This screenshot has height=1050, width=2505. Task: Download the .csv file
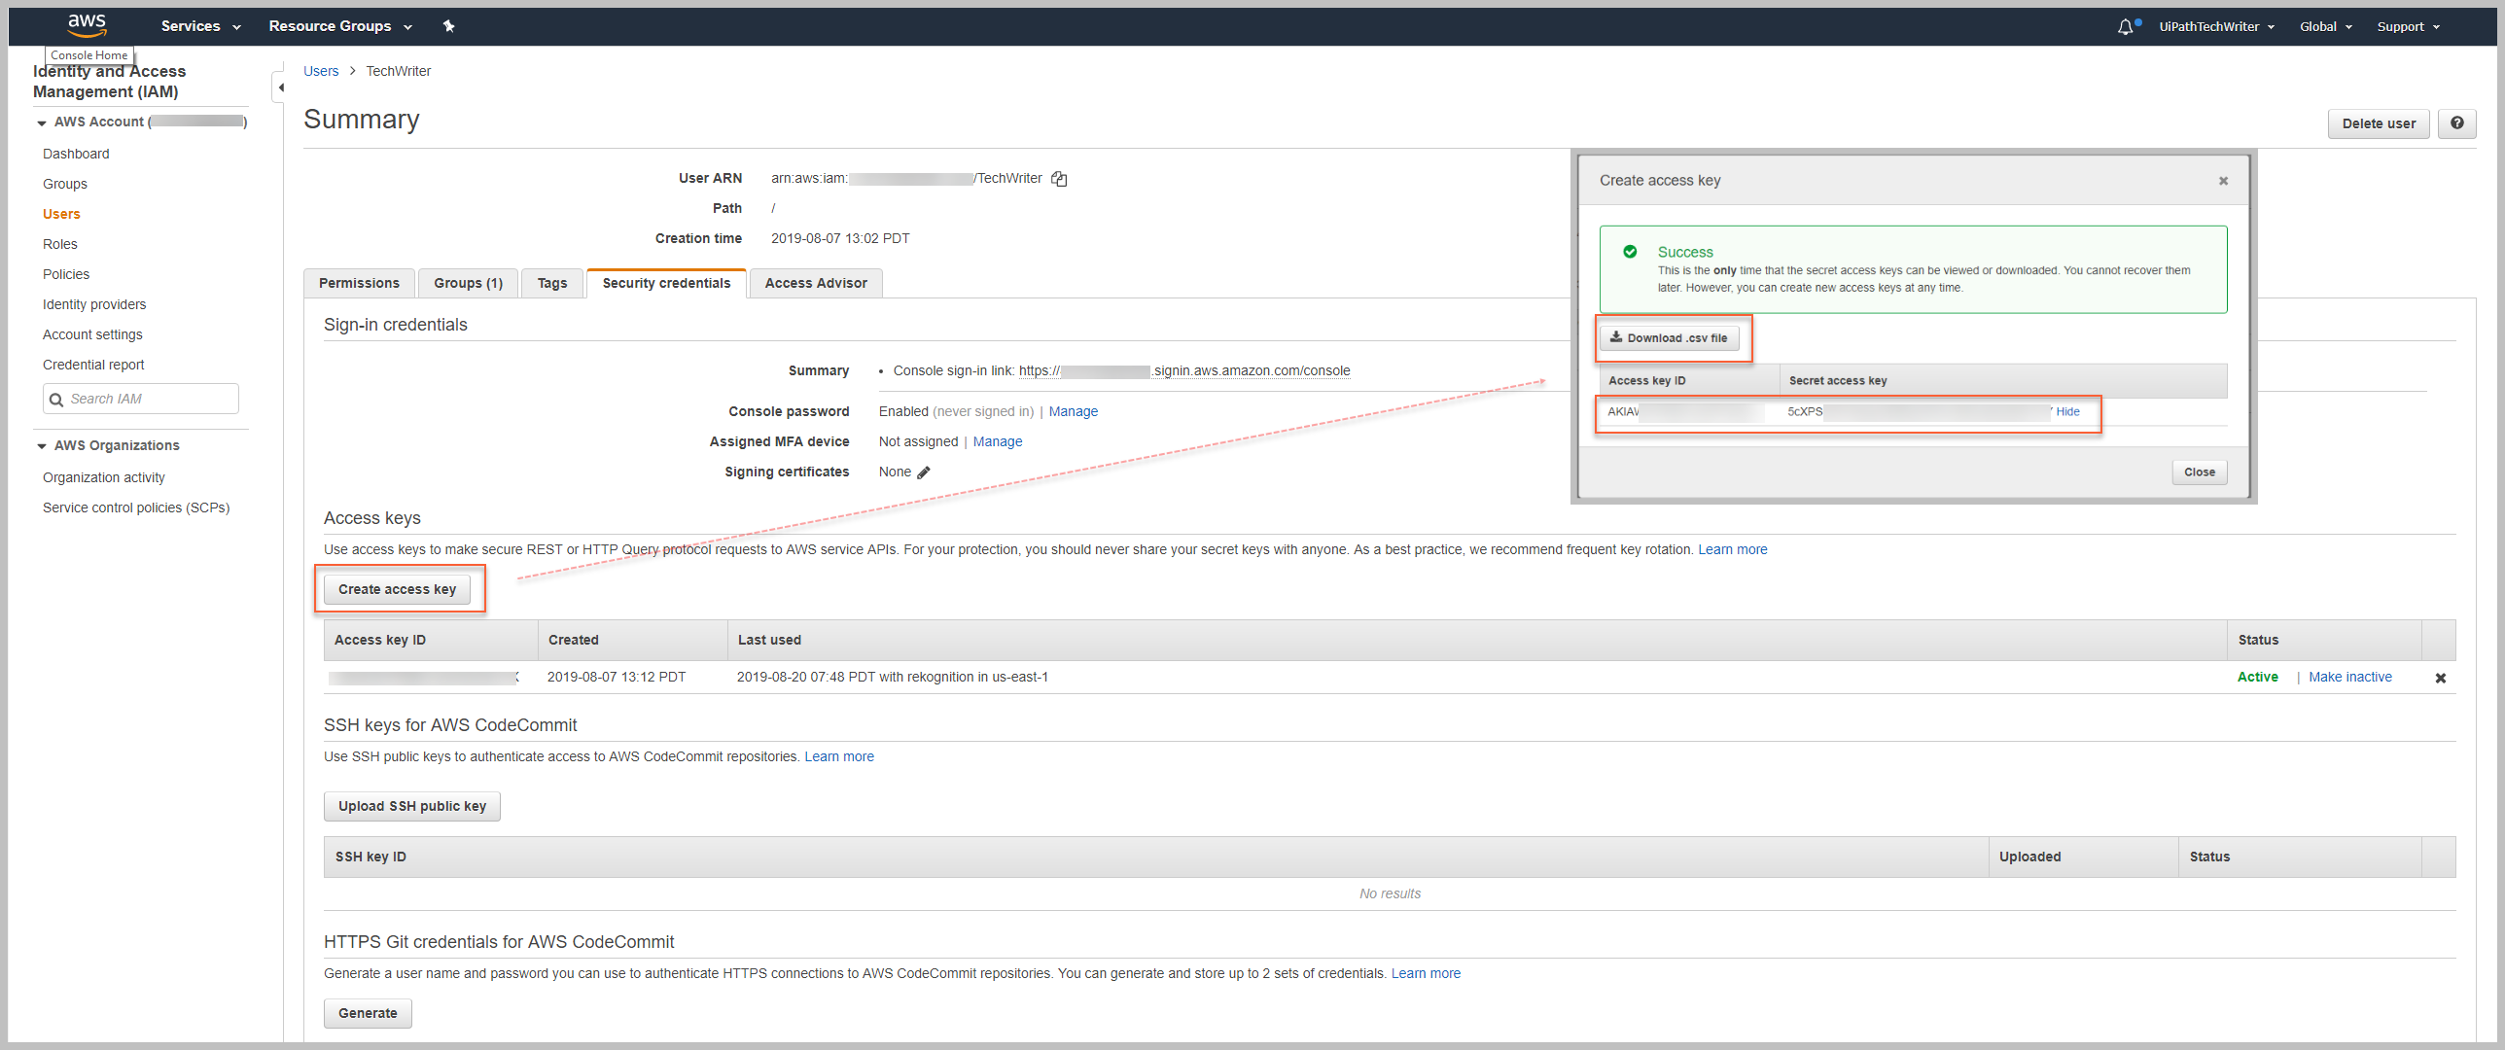[1669, 338]
